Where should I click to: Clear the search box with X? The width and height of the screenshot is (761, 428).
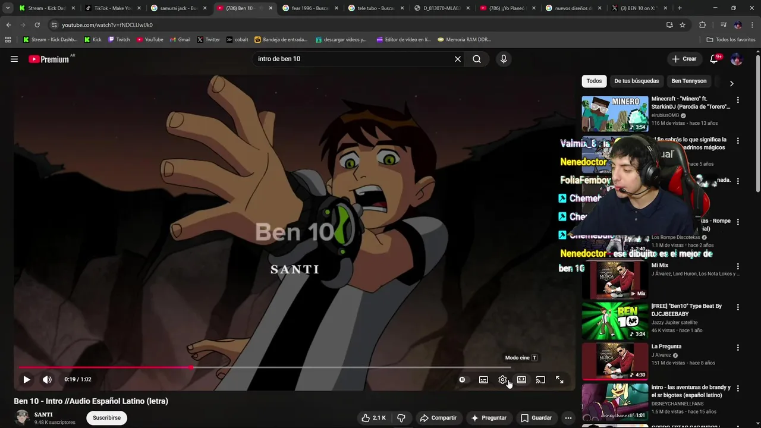[458, 59]
